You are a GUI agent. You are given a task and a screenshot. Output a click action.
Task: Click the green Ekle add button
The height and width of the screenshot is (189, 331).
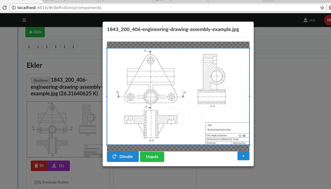click(x=35, y=32)
